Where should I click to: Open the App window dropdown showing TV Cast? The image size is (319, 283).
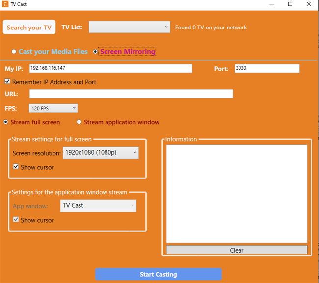[x=98, y=206]
